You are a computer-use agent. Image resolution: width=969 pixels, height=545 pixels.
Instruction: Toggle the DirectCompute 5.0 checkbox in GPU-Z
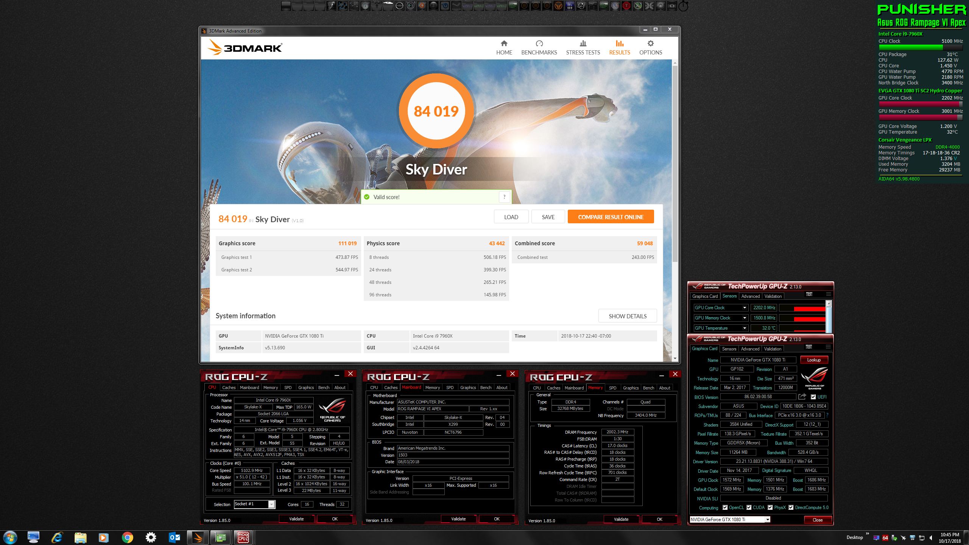point(791,508)
